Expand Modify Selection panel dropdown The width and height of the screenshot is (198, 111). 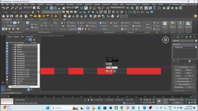pyautogui.click(x=51, y=32)
